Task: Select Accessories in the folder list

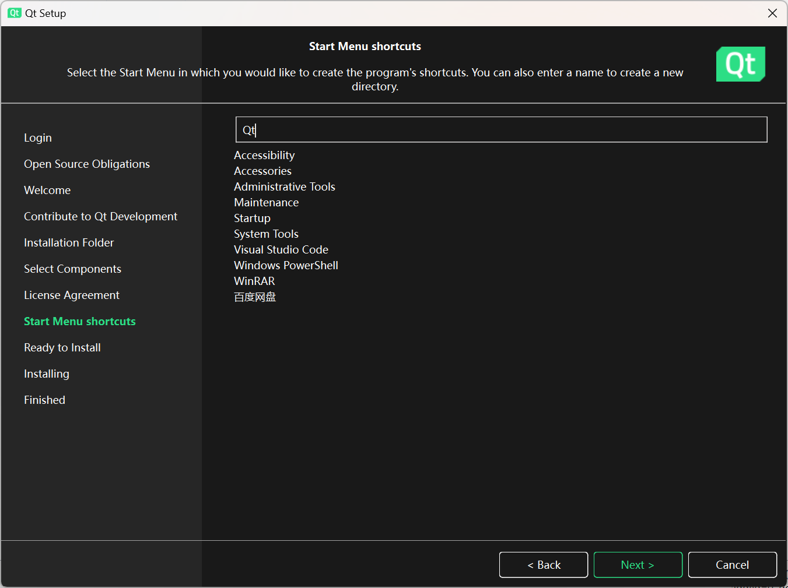Action: (x=262, y=171)
